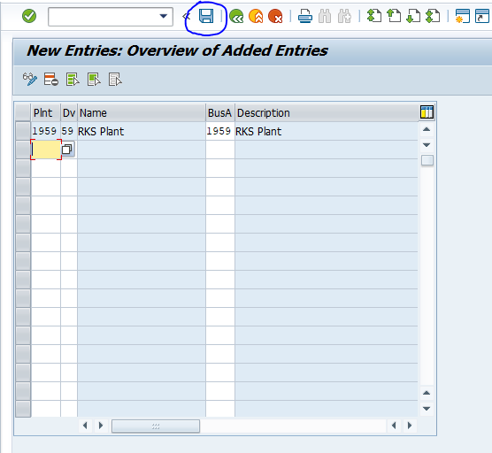492x453 pixels.
Task: Click the Print icon in toolbar
Action: click(305, 16)
